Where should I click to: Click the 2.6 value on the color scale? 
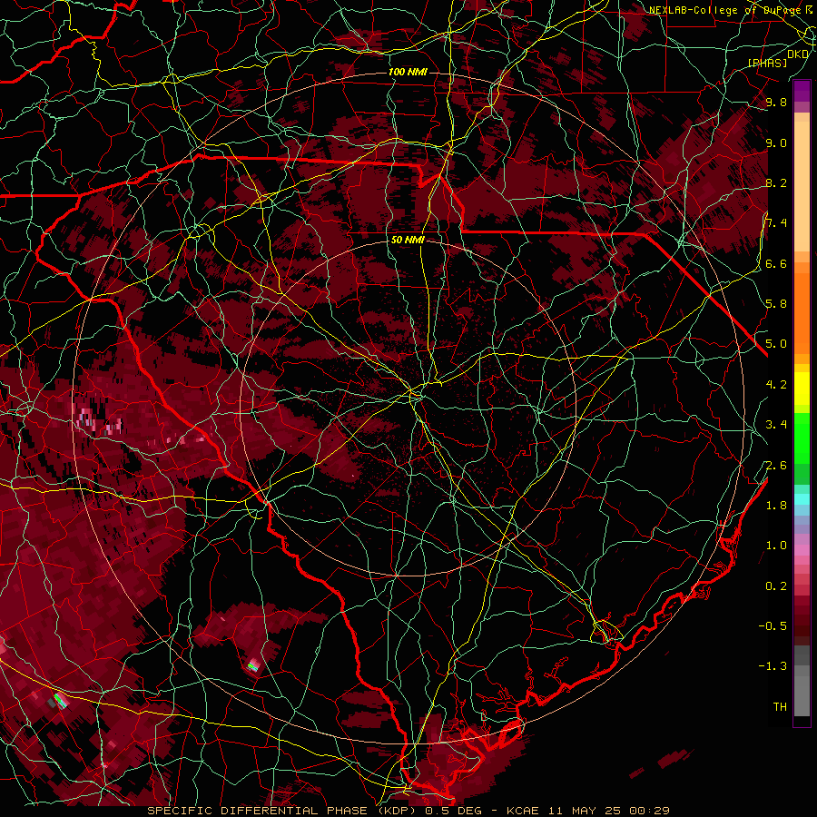tap(776, 465)
